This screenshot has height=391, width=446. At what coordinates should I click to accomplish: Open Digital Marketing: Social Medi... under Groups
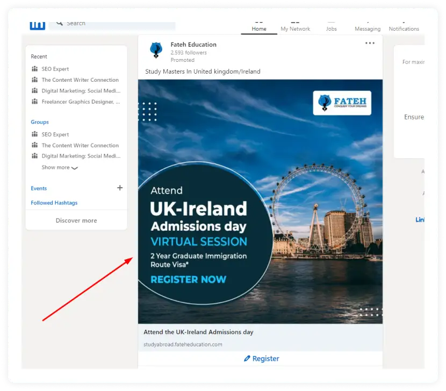click(81, 156)
